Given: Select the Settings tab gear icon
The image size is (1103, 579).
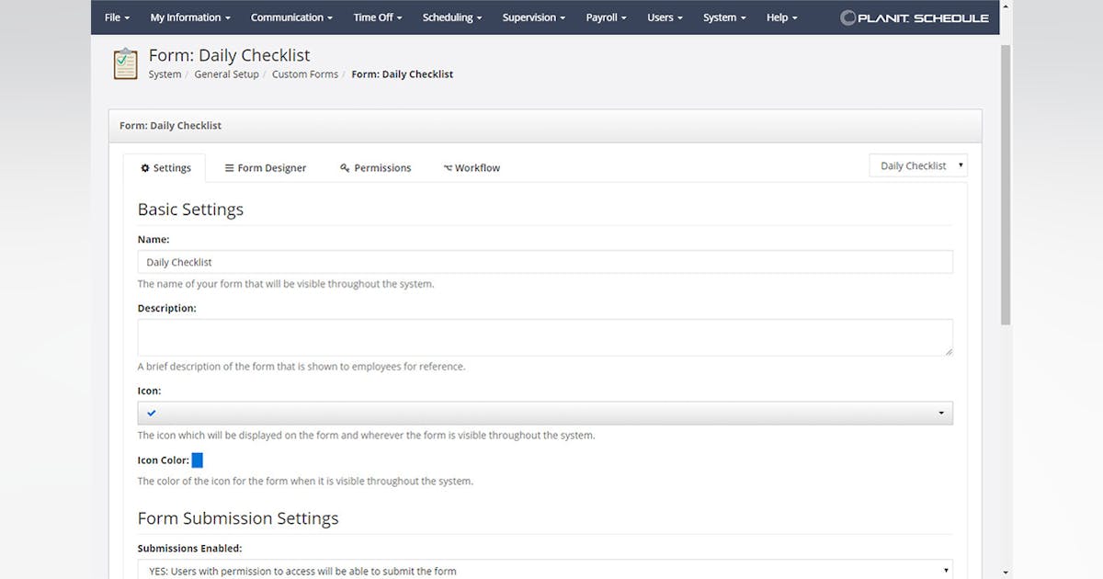Looking at the screenshot, I should coord(144,167).
